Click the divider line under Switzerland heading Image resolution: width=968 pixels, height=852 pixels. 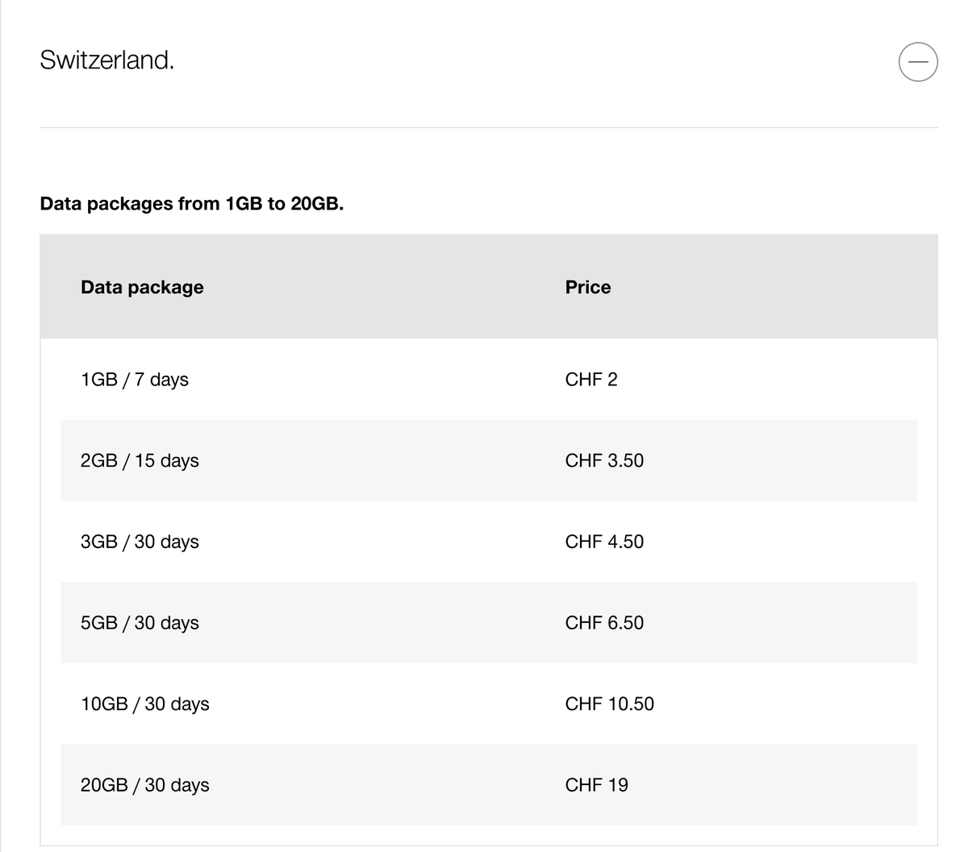coord(489,127)
